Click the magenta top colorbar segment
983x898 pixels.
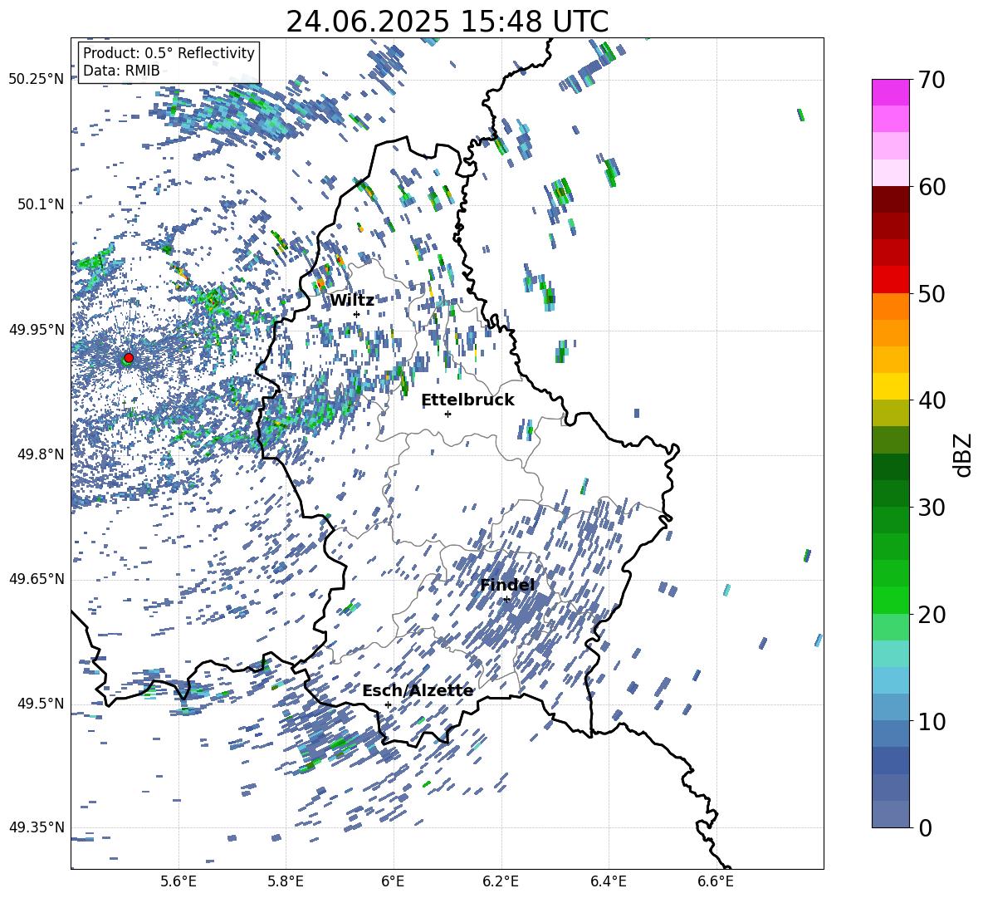point(891,93)
